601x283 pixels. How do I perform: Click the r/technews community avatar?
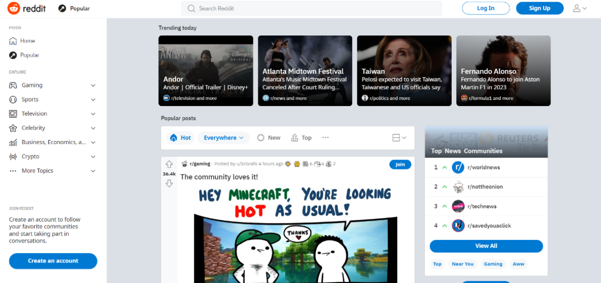(458, 206)
